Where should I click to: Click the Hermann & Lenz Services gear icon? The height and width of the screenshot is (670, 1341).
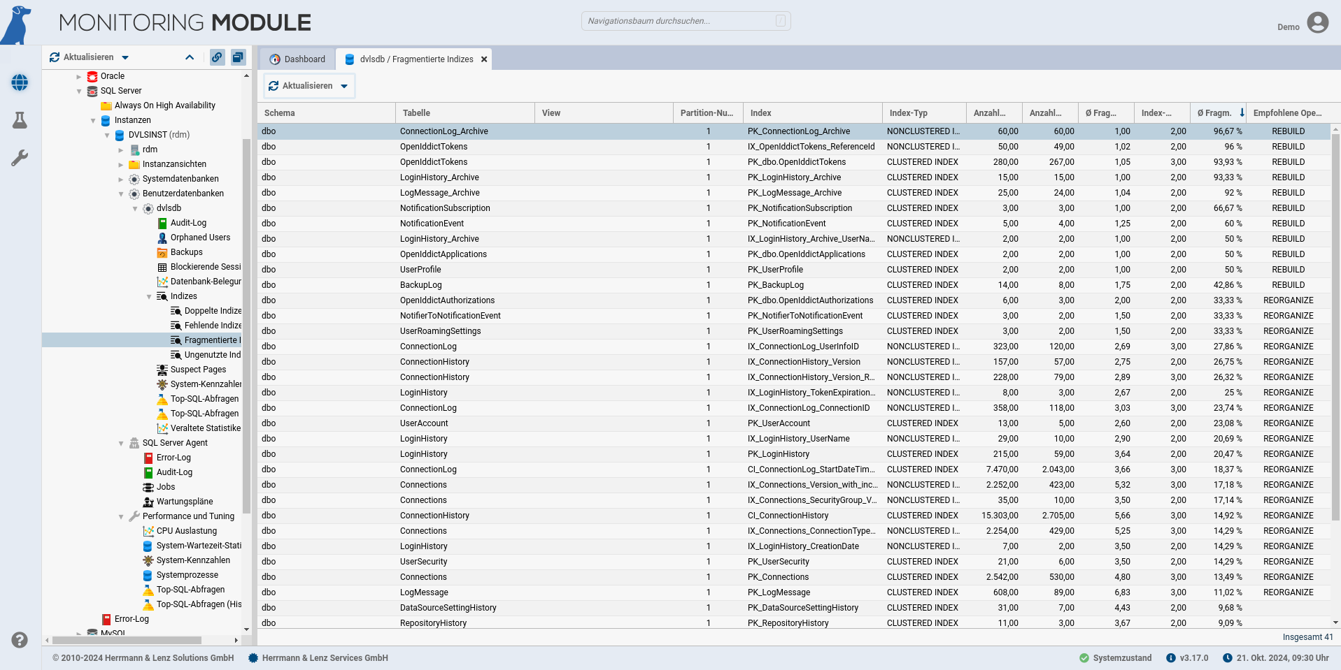point(253,658)
